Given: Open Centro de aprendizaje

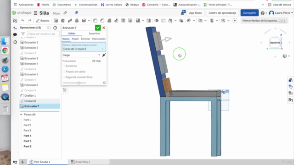Looking at the screenshot, I should coord(222,13).
